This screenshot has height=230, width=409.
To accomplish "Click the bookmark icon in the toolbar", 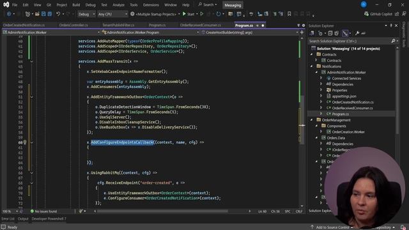I will pos(289,14).
